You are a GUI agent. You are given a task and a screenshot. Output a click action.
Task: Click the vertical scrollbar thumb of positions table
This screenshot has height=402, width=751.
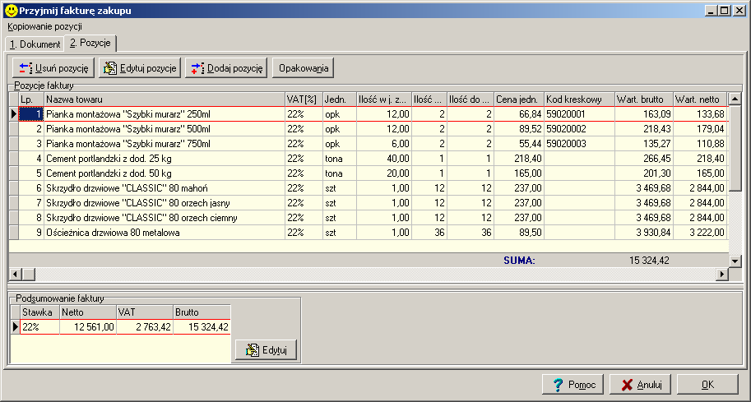pyautogui.click(x=735, y=148)
